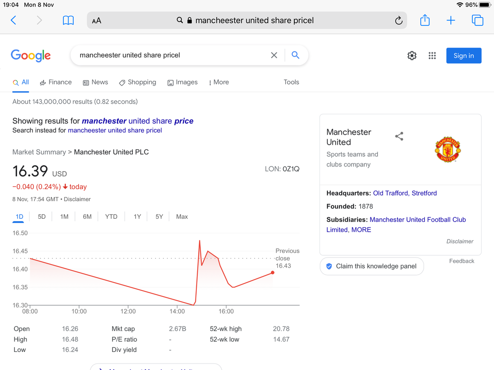The image size is (494, 370).
Task: Clear the Google search box text
Action: 274,55
